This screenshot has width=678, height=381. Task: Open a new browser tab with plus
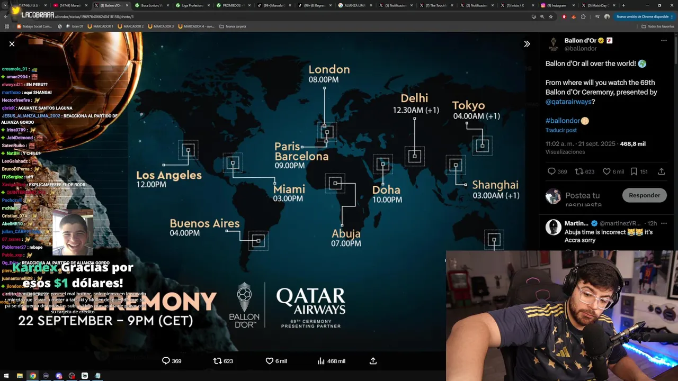623,5
